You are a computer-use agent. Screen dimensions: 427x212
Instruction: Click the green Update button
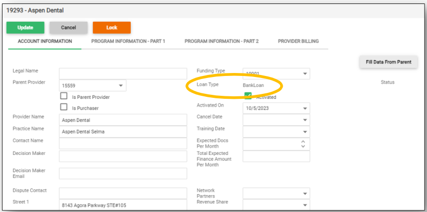coord(25,28)
